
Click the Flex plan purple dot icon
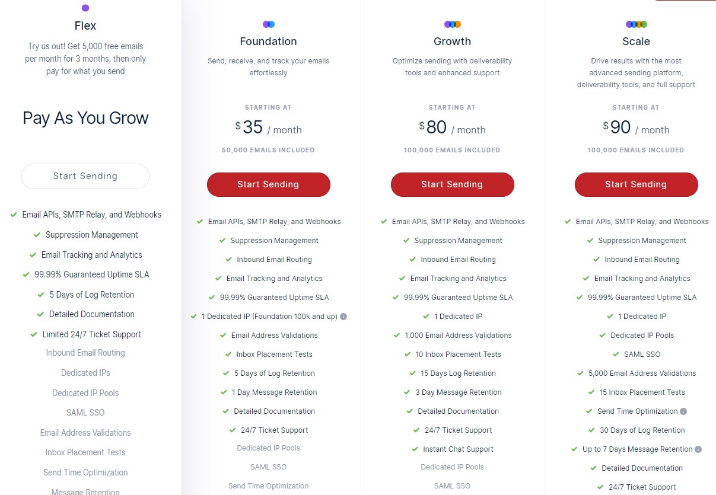(x=85, y=8)
